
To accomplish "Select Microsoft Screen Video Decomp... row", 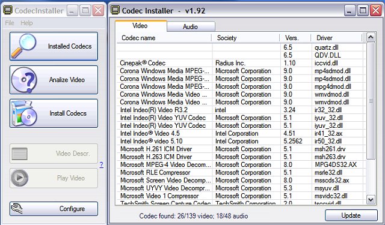I will click(x=241, y=181).
